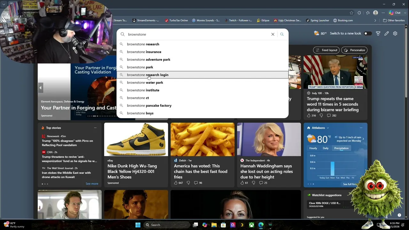Image resolution: width=409 pixels, height=230 pixels.
Task: Open the Twitch Follower bookmark
Action: click(x=238, y=20)
